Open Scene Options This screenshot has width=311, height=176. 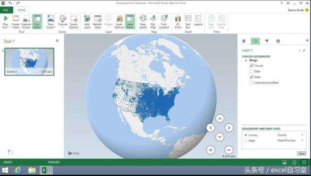pyautogui.click(x=73, y=22)
